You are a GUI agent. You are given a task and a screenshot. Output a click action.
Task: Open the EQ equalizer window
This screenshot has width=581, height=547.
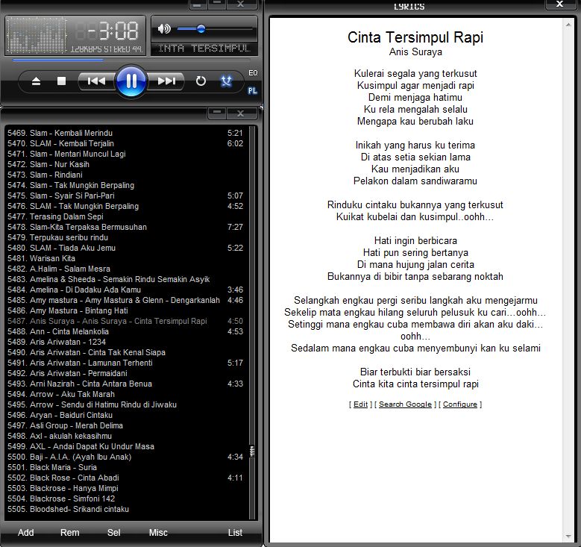[x=253, y=73]
